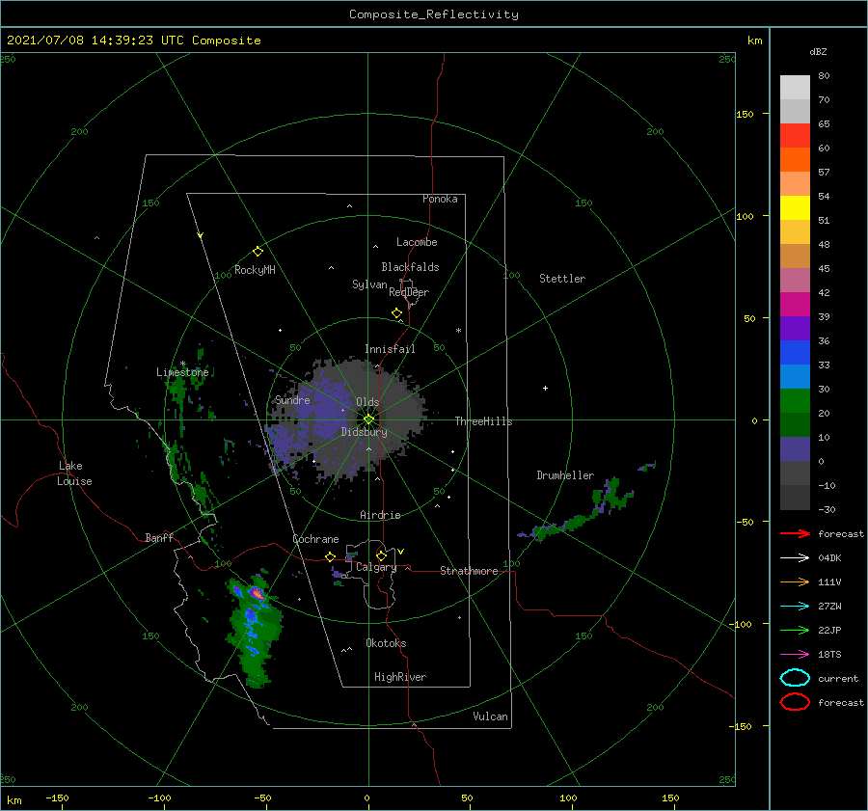
Task: Click the Ponoka label
Action: (x=440, y=199)
